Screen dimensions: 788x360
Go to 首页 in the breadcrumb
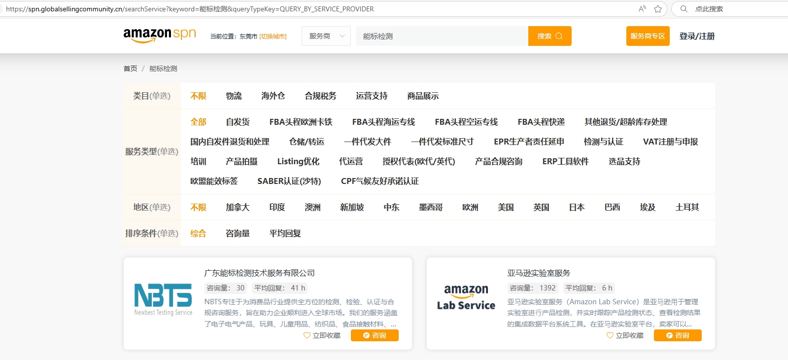tap(130, 69)
